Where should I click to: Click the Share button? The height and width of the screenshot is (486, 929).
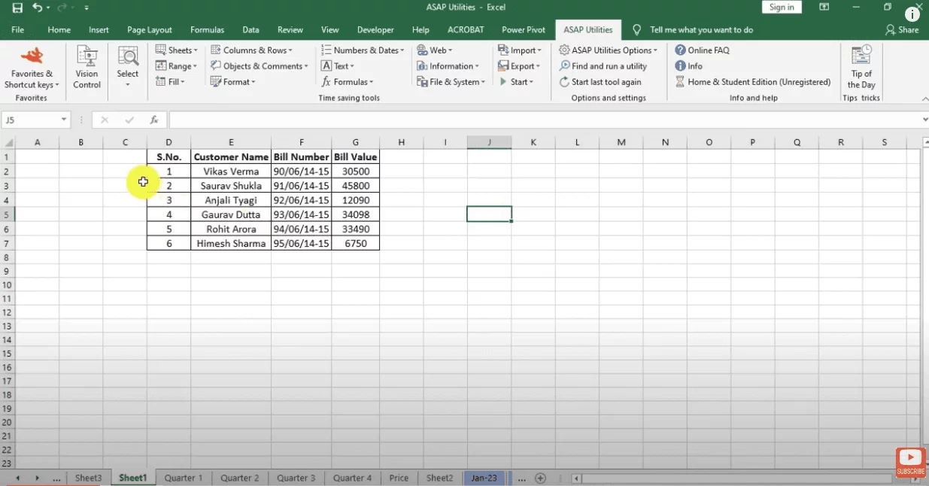point(902,30)
